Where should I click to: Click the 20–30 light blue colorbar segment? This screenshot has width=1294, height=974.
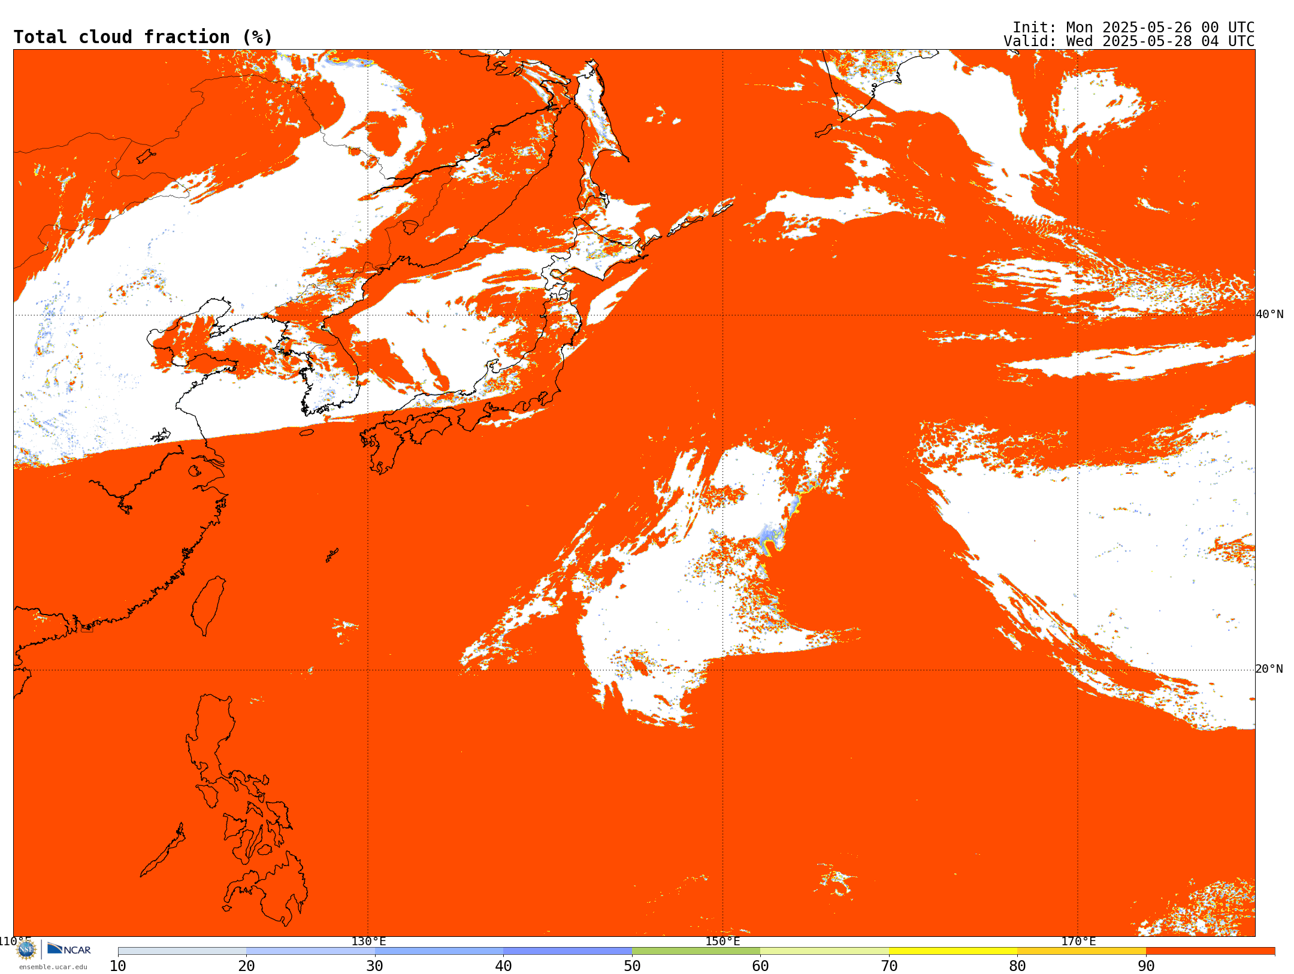click(x=310, y=951)
